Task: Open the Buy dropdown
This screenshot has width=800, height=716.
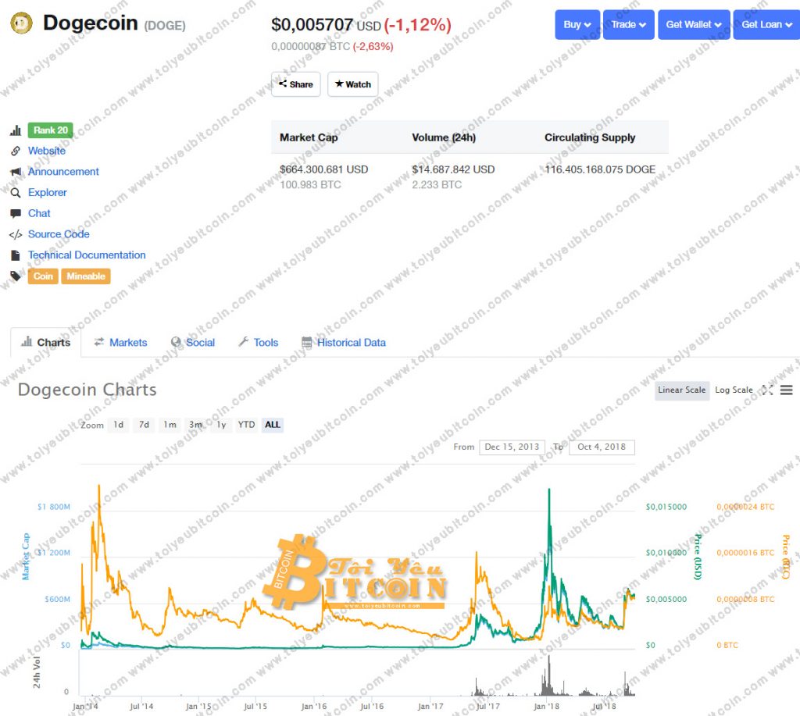Action: tap(577, 24)
